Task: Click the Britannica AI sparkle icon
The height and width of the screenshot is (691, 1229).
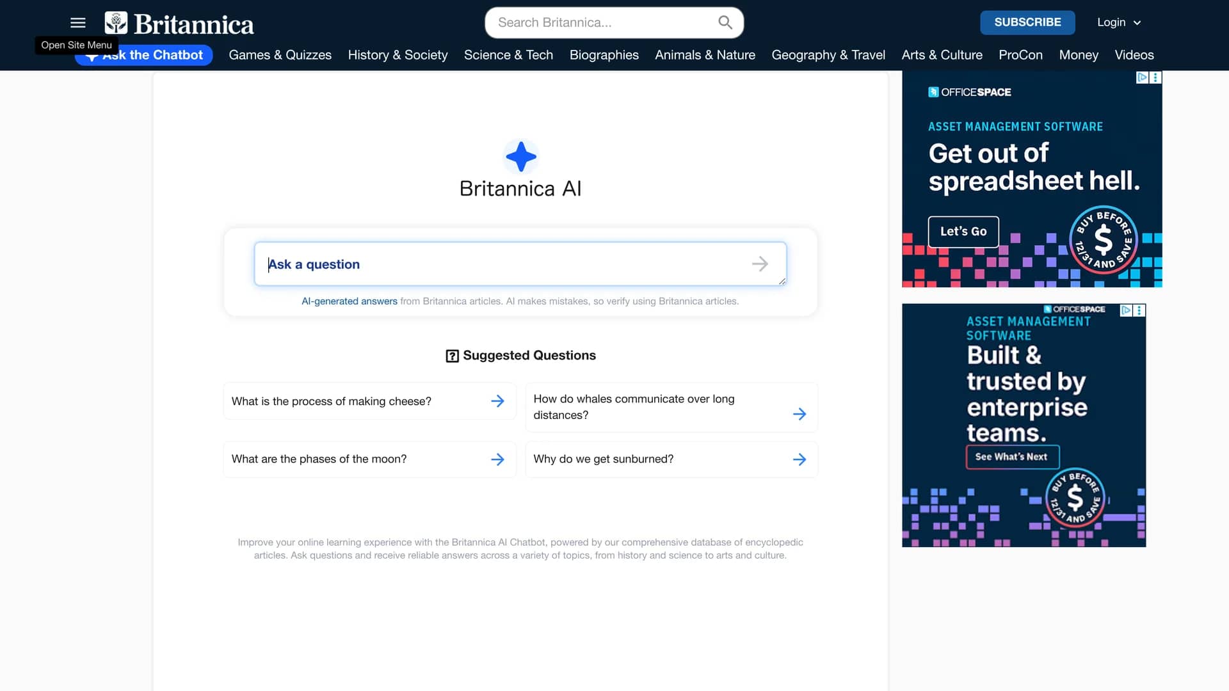Action: click(x=520, y=157)
